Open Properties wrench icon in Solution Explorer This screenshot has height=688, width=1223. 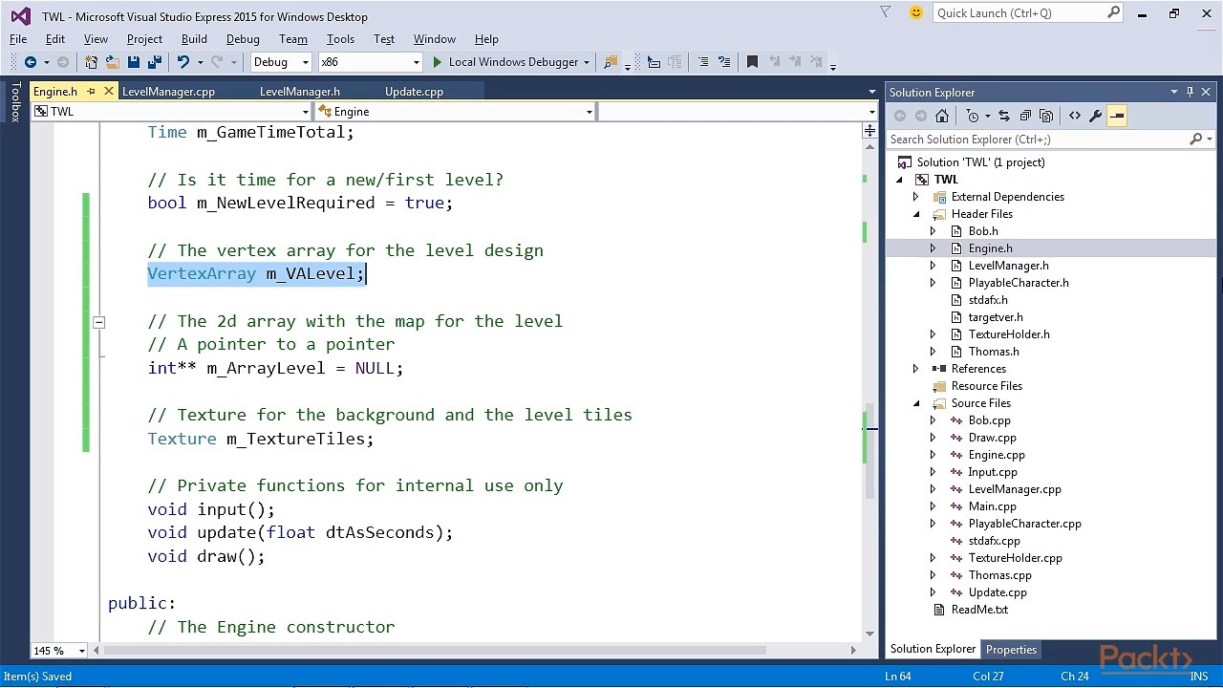pos(1096,116)
